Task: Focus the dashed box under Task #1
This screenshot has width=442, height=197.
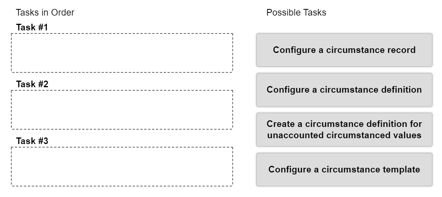Action: click(122, 53)
